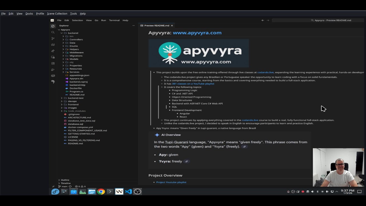The height and width of the screenshot is (206, 366).
Task: Open the Profile menu in OBS
Action: 40,13
